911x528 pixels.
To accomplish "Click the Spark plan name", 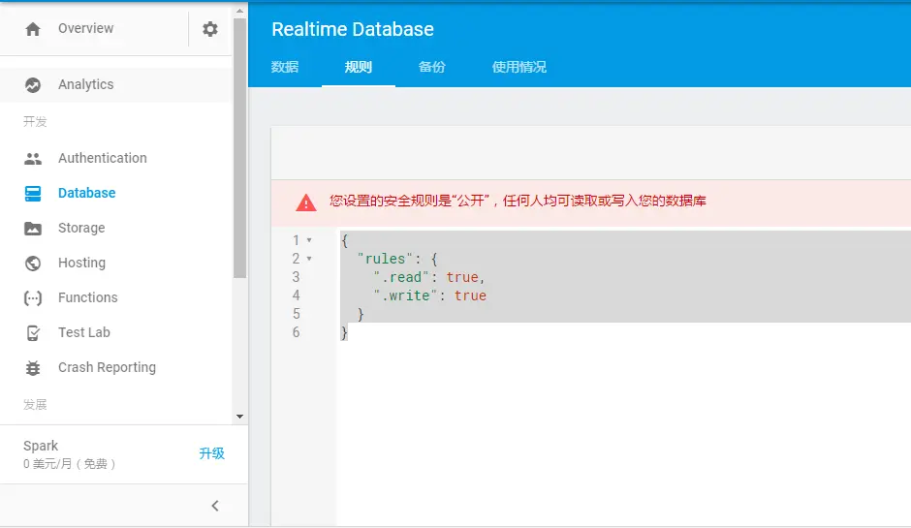I will 41,446.
